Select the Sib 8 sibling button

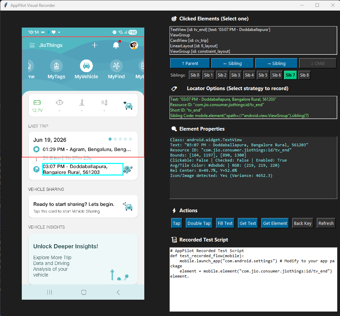tap(304, 75)
